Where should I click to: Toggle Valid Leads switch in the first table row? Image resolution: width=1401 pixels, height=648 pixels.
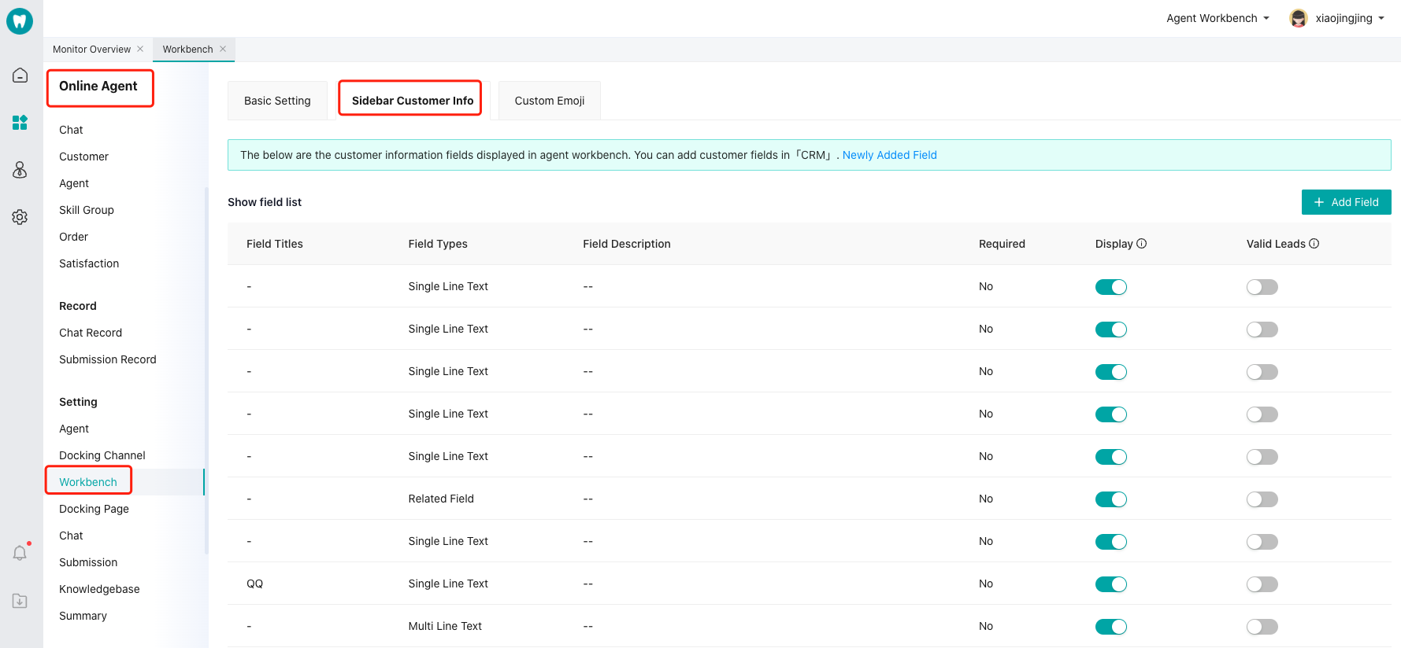tap(1262, 287)
